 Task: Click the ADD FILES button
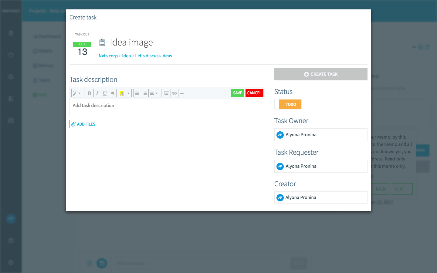coord(83,124)
